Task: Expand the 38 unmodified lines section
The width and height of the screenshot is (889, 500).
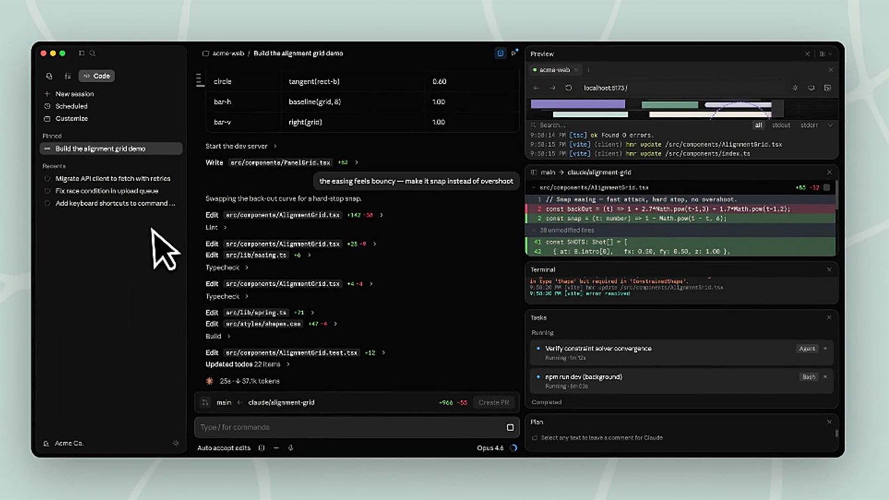Action: (x=567, y=230)
